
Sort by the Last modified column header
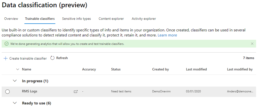pos(196,69)
